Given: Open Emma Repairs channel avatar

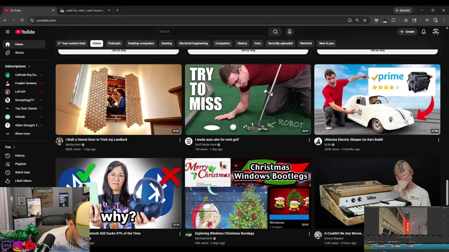Looking at the screenshot, I should point(318,235).
